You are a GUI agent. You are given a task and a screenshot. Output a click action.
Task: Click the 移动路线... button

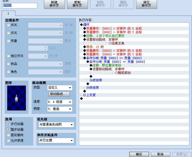[59, 94]
